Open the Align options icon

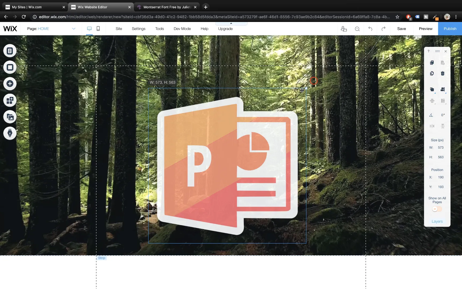tap(443, 90)
